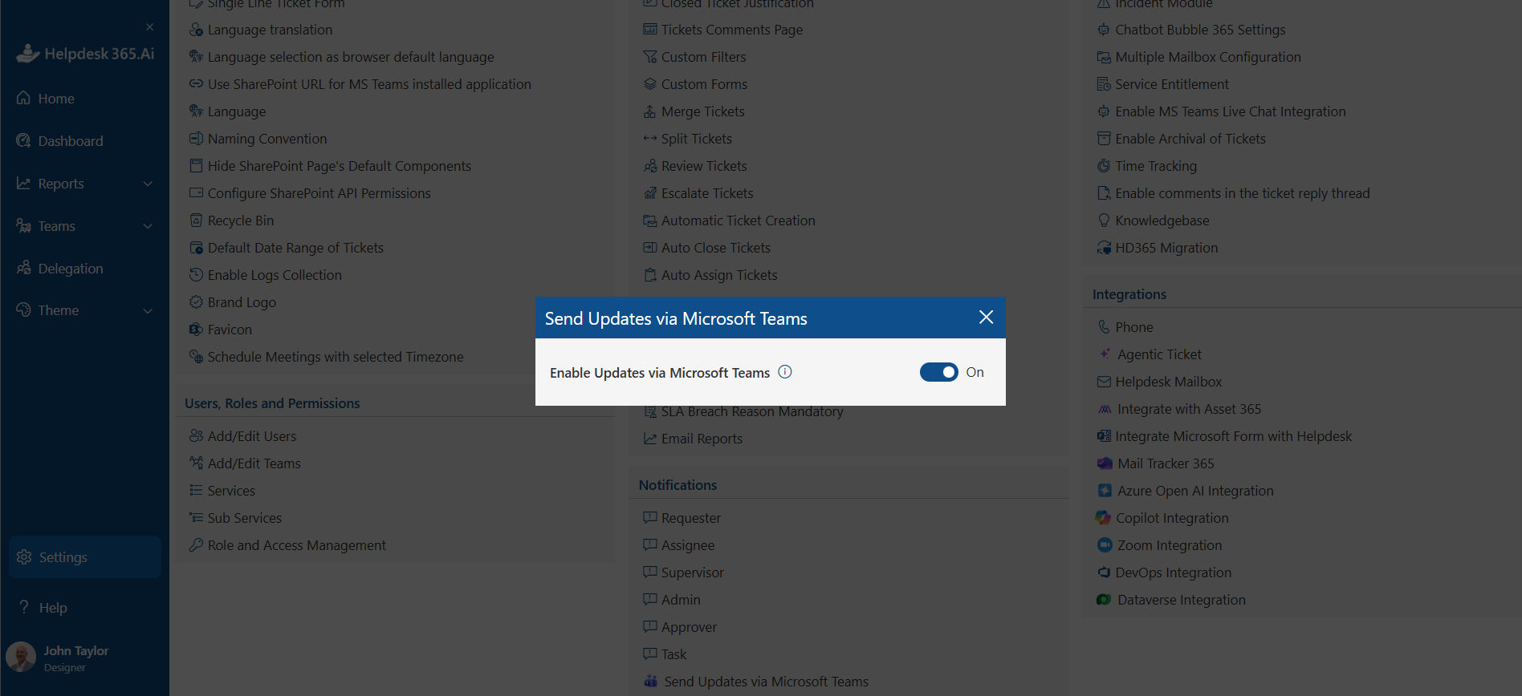Viewport: 1522px width, 696px height.
Task: Open the Settings menu item
Action: click(x=84, y=557)
